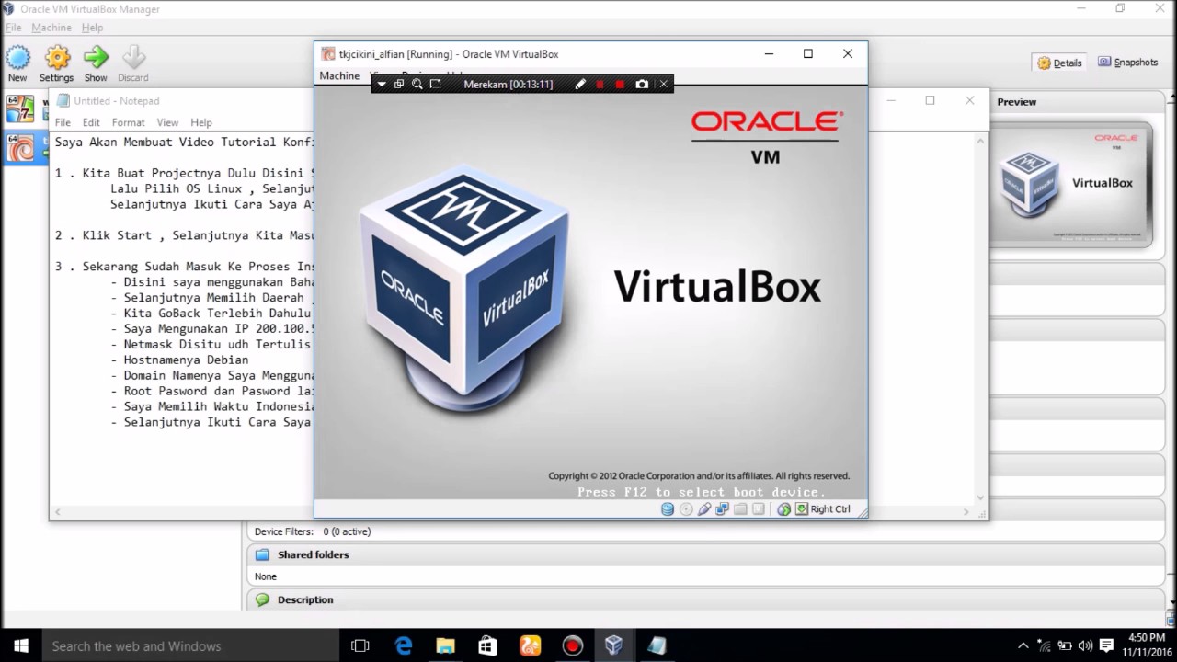This screenshot has height=662, width=1177.
Task: Click the recorder region selection icon
Action: point(436,84)
